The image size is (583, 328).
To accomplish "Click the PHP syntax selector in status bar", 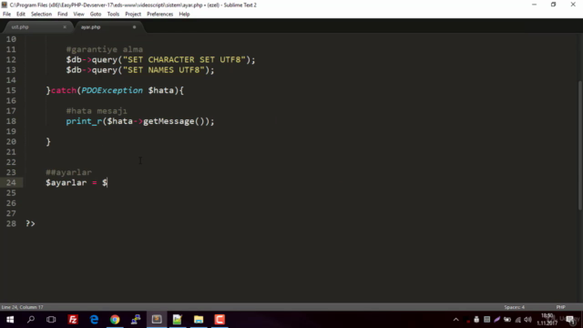I will point(561,307).
